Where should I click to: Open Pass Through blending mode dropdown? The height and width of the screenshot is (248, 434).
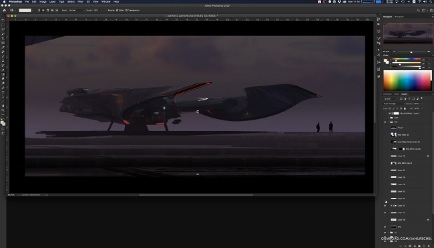(394, 104)
